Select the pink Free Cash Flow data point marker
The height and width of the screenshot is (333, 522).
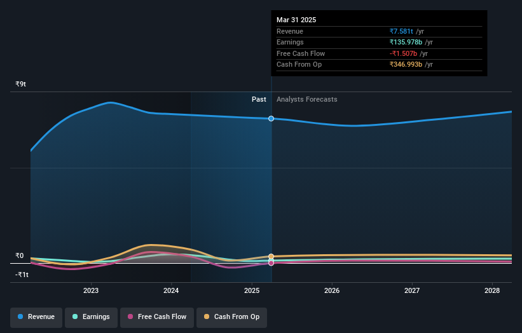point(271,263)
